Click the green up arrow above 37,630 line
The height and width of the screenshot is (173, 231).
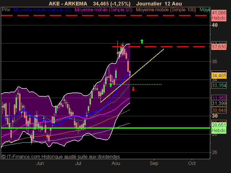click(x=142, y=41)
